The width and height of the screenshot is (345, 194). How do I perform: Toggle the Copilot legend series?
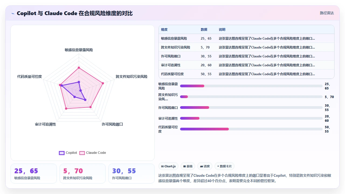(68, 153)
